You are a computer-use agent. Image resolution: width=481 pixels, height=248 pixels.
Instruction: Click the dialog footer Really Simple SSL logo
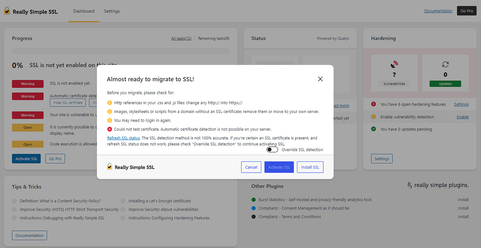tap(131, 167)
